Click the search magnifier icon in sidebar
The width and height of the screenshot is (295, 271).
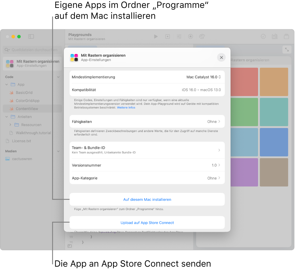[x=7, y=50]
